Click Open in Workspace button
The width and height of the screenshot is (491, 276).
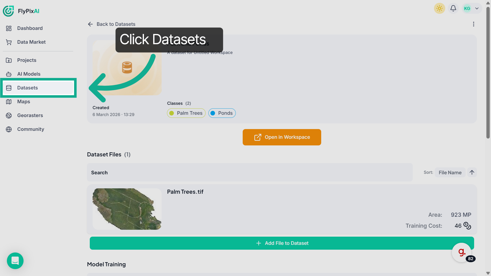click(282, 137)
